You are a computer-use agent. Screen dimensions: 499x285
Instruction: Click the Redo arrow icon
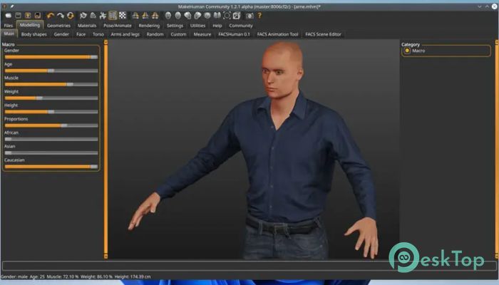click(x=61, y=15)
